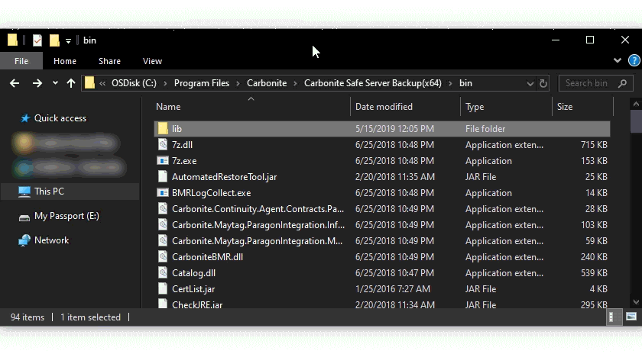The image size is (642, 354).
Task: Click the file list scroll up arrow
Action: click(x=636, y=104)
